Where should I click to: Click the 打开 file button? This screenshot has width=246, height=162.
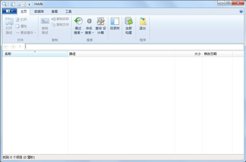tap(21, 20)
